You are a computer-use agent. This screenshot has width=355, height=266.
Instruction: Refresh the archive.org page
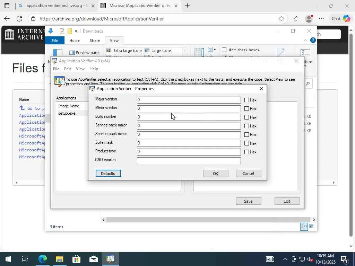coord(19,19)
